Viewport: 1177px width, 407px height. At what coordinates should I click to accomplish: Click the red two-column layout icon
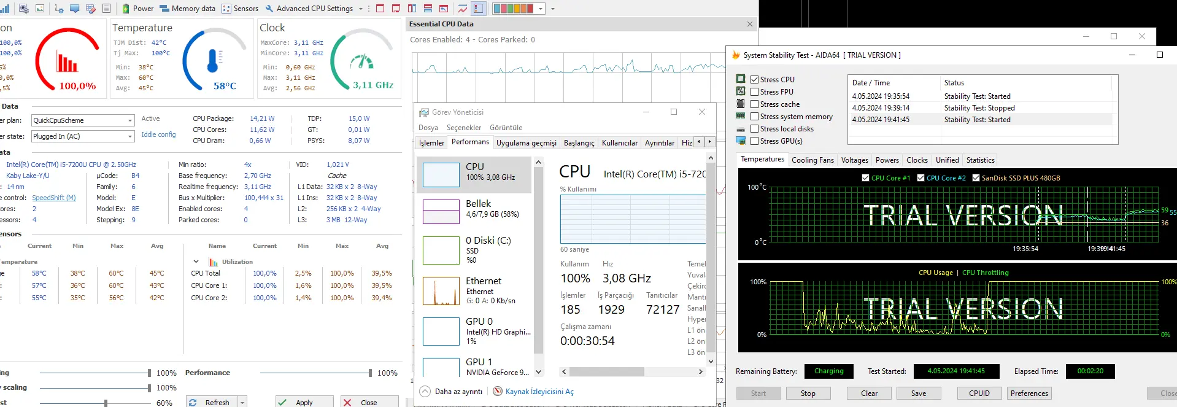coord(412,9)
